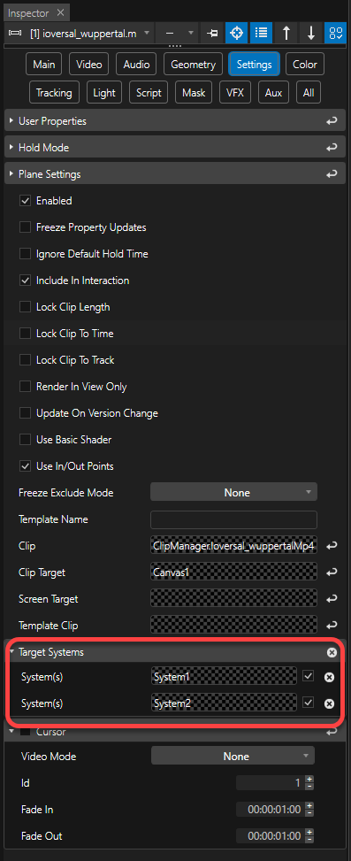Image resolution: width=351 pixels, height=861 pixels.
Task: Open the VFX tab
Action: click(234, 93)
